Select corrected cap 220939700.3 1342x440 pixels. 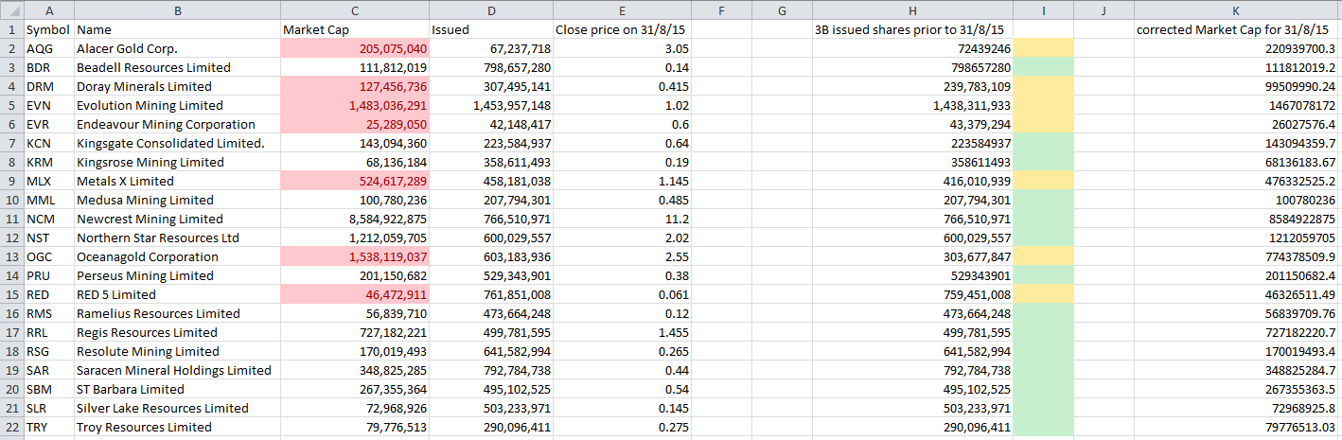coord(1238,48)
